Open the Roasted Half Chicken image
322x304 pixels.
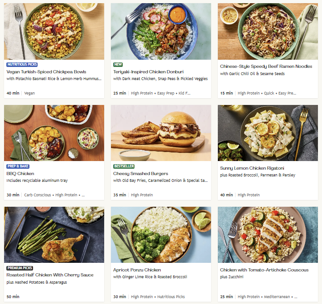pos(54,235)
